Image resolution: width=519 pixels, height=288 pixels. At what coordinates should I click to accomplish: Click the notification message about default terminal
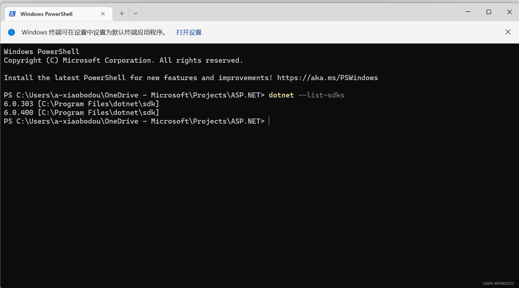click(94, 32)
